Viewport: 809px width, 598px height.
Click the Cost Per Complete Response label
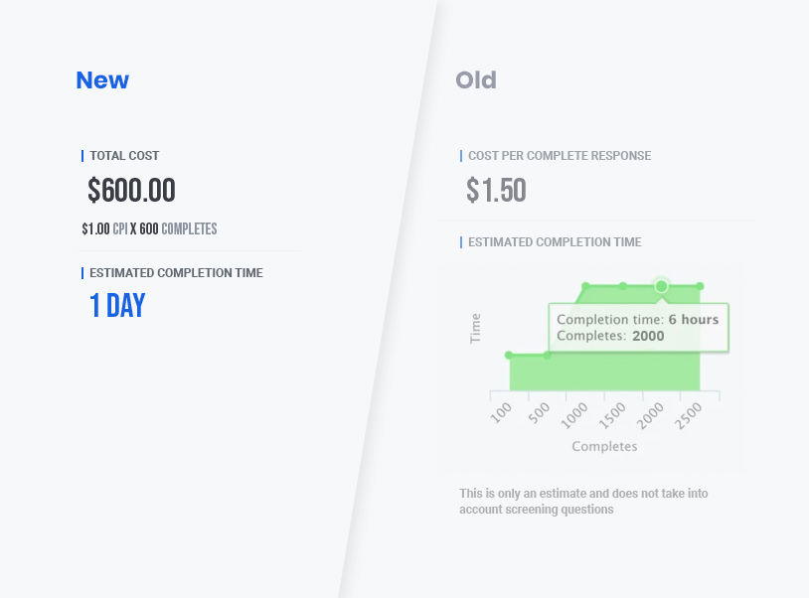pyautogui.click(x=560, y=156)
